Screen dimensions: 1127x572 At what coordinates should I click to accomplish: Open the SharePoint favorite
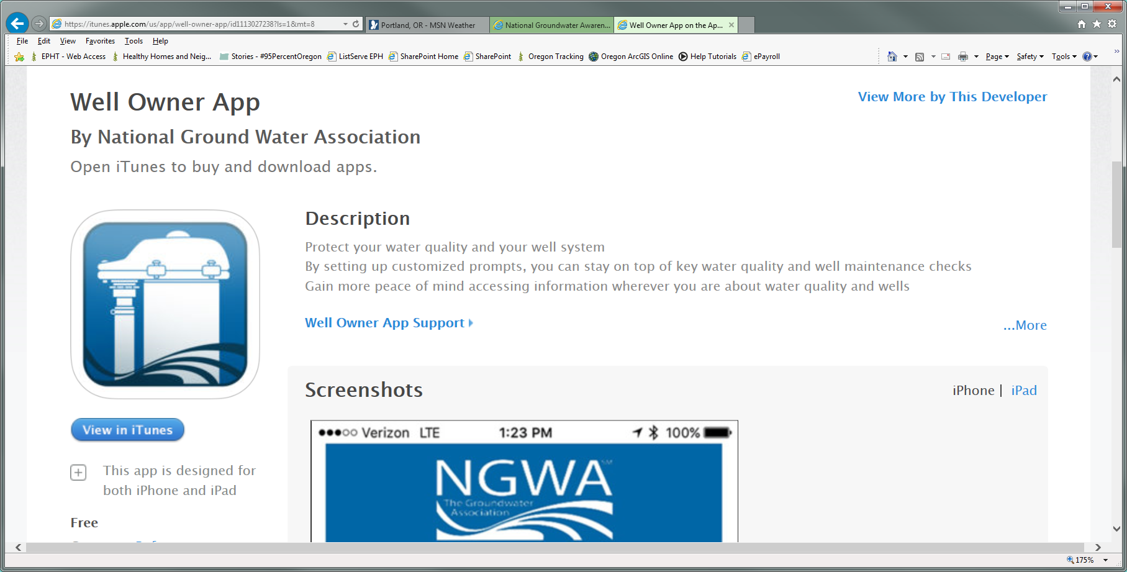click(487, 57)
